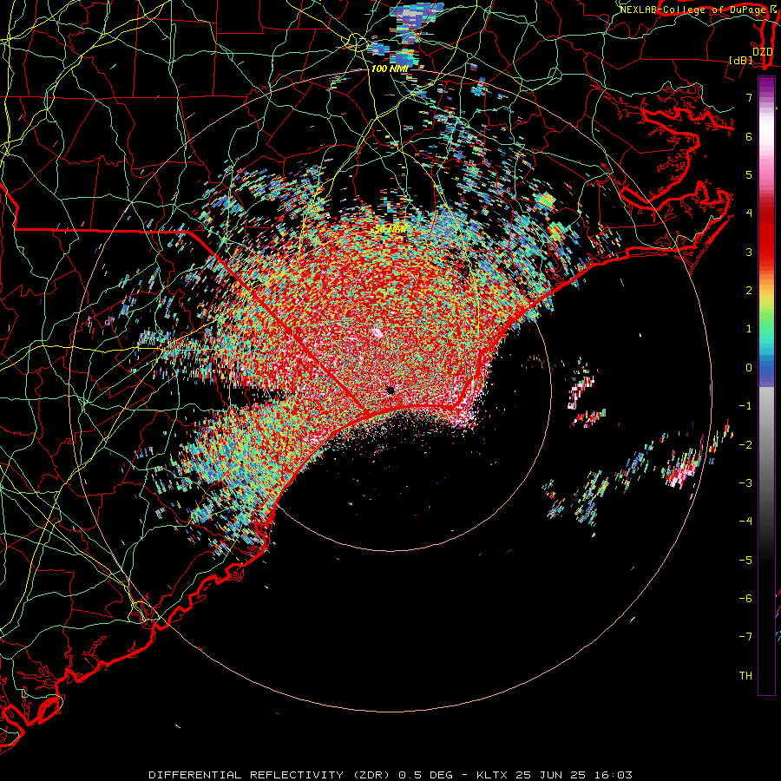Click the 7 value on the color scale
Viewport: 781px width, 781px height.
[749, 97]
